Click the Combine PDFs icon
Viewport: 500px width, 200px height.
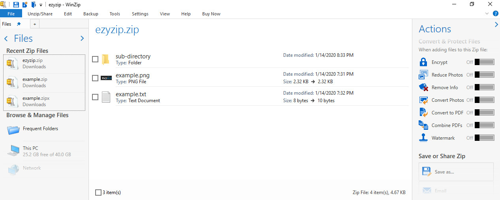point(423,125)
